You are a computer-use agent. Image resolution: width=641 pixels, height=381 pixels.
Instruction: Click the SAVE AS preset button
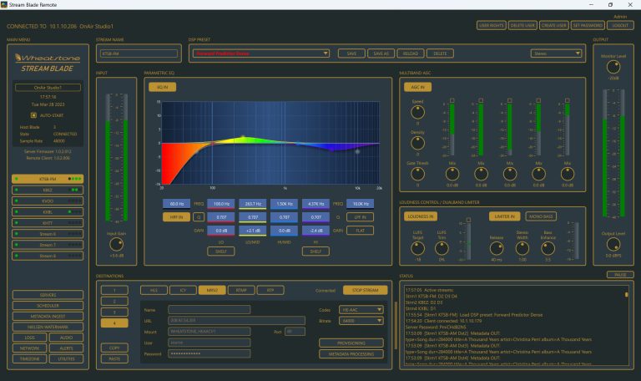tap(382, 53)
